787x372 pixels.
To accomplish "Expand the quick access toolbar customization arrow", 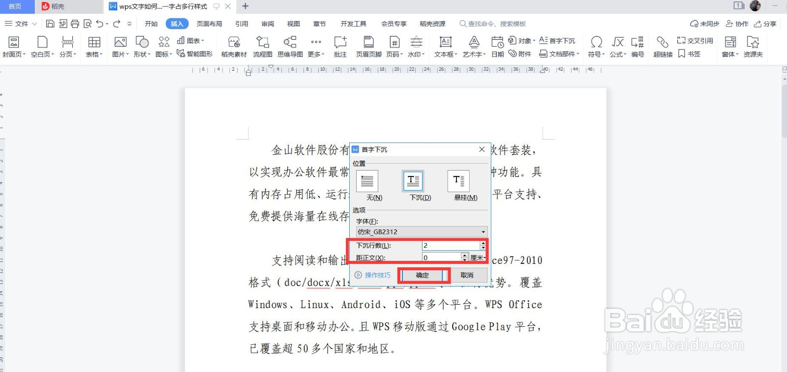I will point(129,24).
